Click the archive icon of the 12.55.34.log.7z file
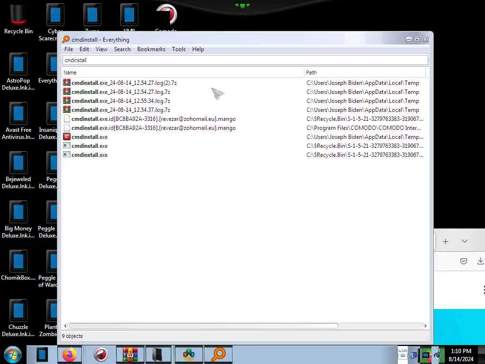The width and height of the screenshot is (485, 364). (x=66, y=100)
